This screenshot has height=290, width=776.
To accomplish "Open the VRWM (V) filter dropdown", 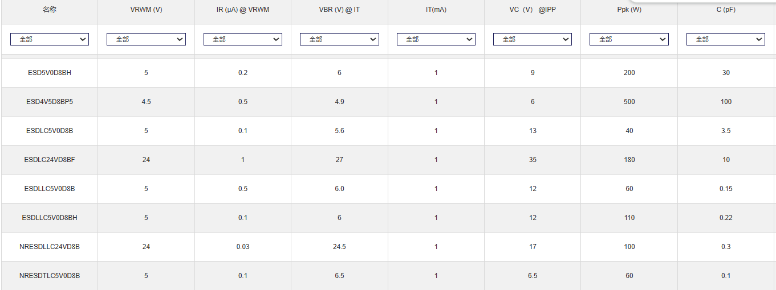I will [x=146, y=39].
